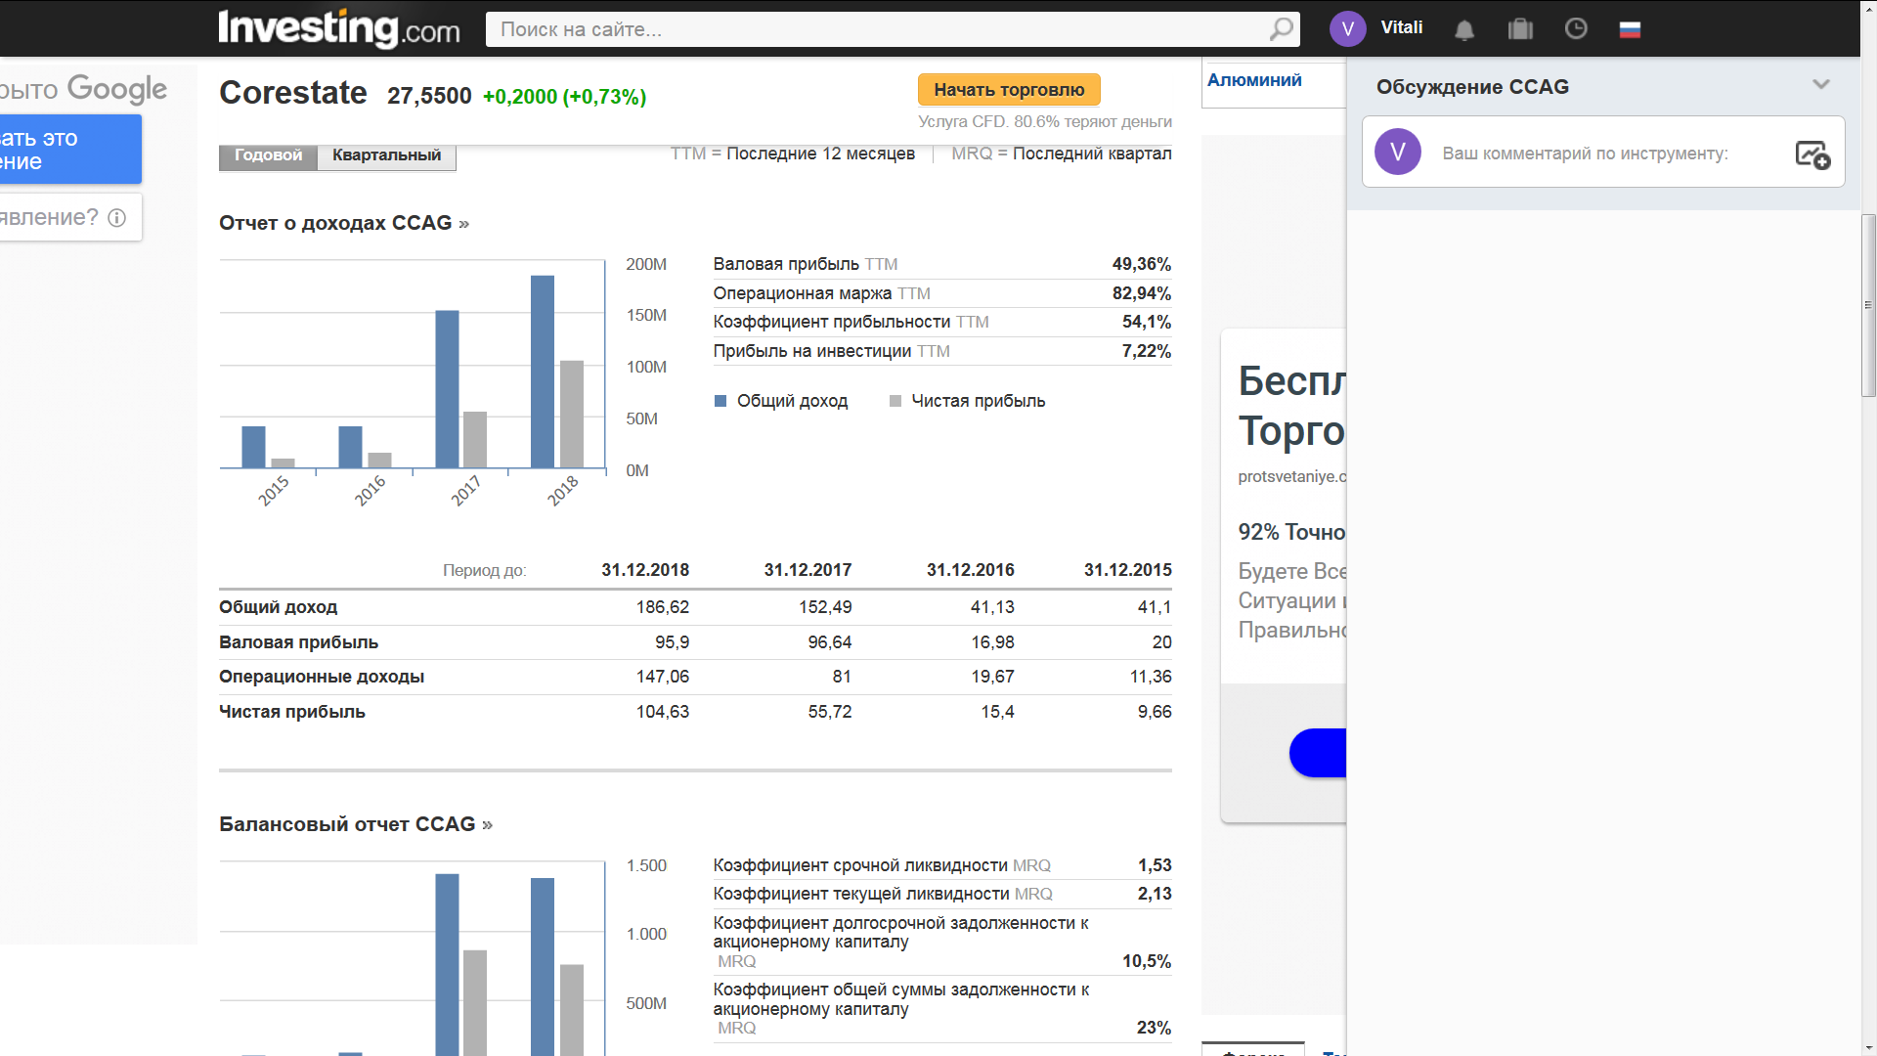
Task: Expand Отчет о доходах CCAG link
Action: coord(343,223)
